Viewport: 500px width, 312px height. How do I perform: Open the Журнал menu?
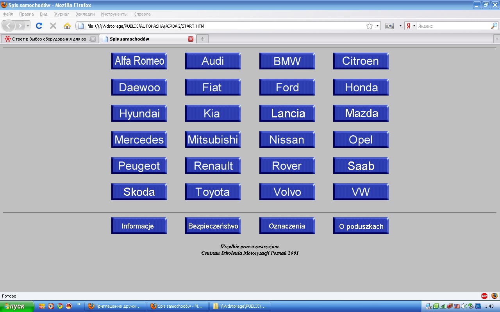(61, 14)
